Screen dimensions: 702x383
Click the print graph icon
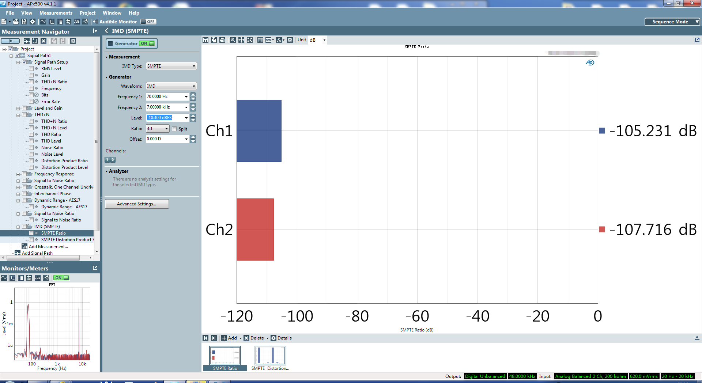point(222,40)
